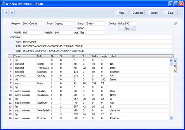
Task: Click the Adj. Tiles field
Action: point(95,33)
